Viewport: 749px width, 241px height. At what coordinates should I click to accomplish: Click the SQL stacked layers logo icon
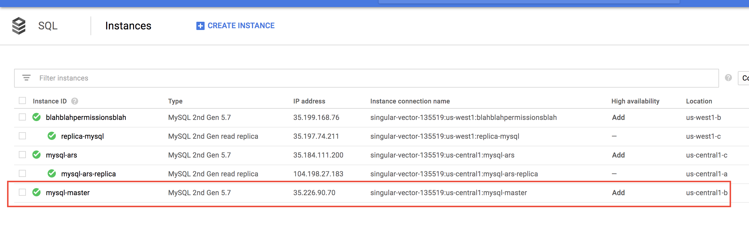tap(19, 26)
